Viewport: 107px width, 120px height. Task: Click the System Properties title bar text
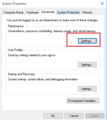point(14,4)
